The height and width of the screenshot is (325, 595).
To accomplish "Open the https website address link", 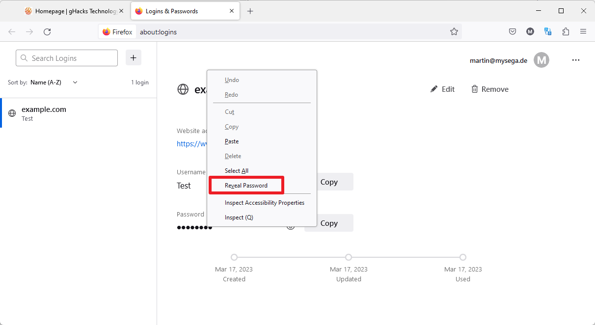I will click(x=191, y=143).
